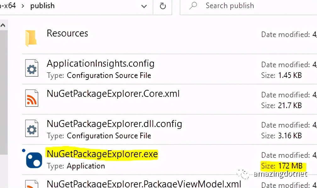The image size is (317, 188).
Task: Select the NuGetPackageExplorer.exe file name
Action: [102, 154]
